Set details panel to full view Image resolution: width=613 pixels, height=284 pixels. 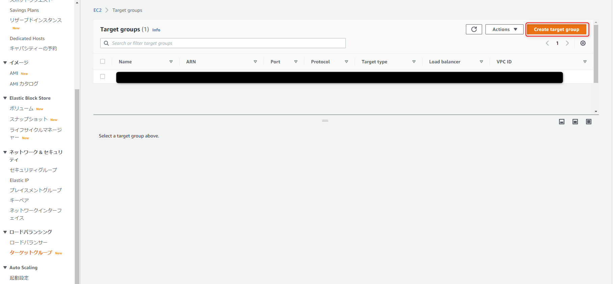[589, 122]
